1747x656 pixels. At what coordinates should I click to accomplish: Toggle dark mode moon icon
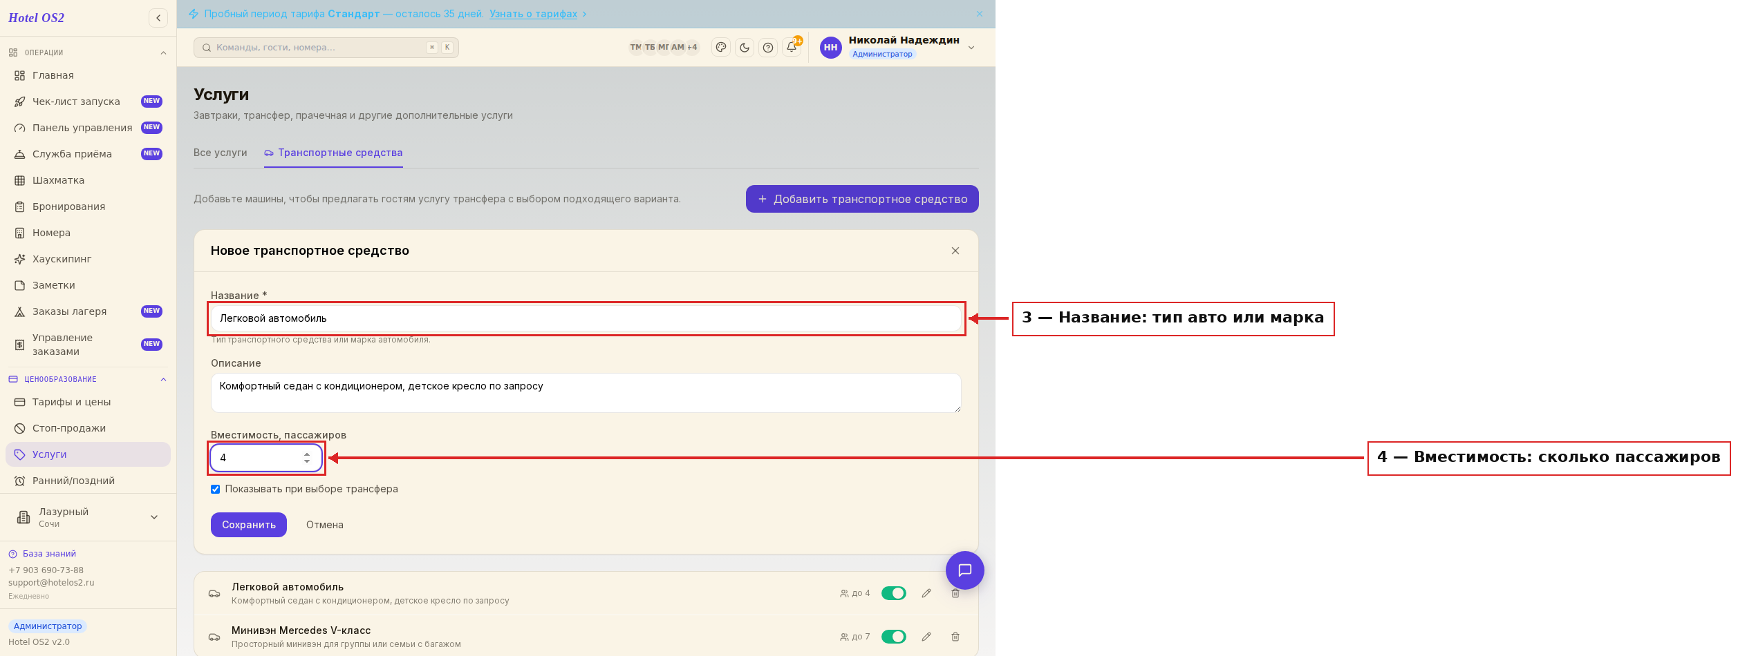[x=745, y=48]
